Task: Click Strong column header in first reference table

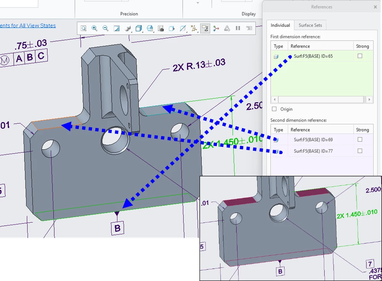Action: click(363, 46)
